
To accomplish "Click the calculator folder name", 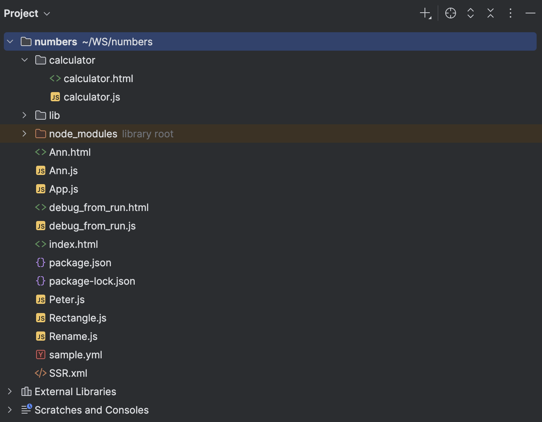I will coord(72,60).
